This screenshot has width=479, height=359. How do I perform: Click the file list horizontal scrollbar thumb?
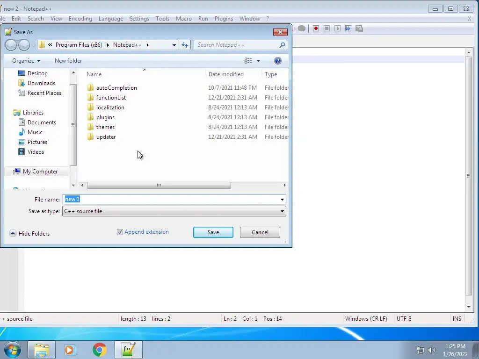pos(159,185)
